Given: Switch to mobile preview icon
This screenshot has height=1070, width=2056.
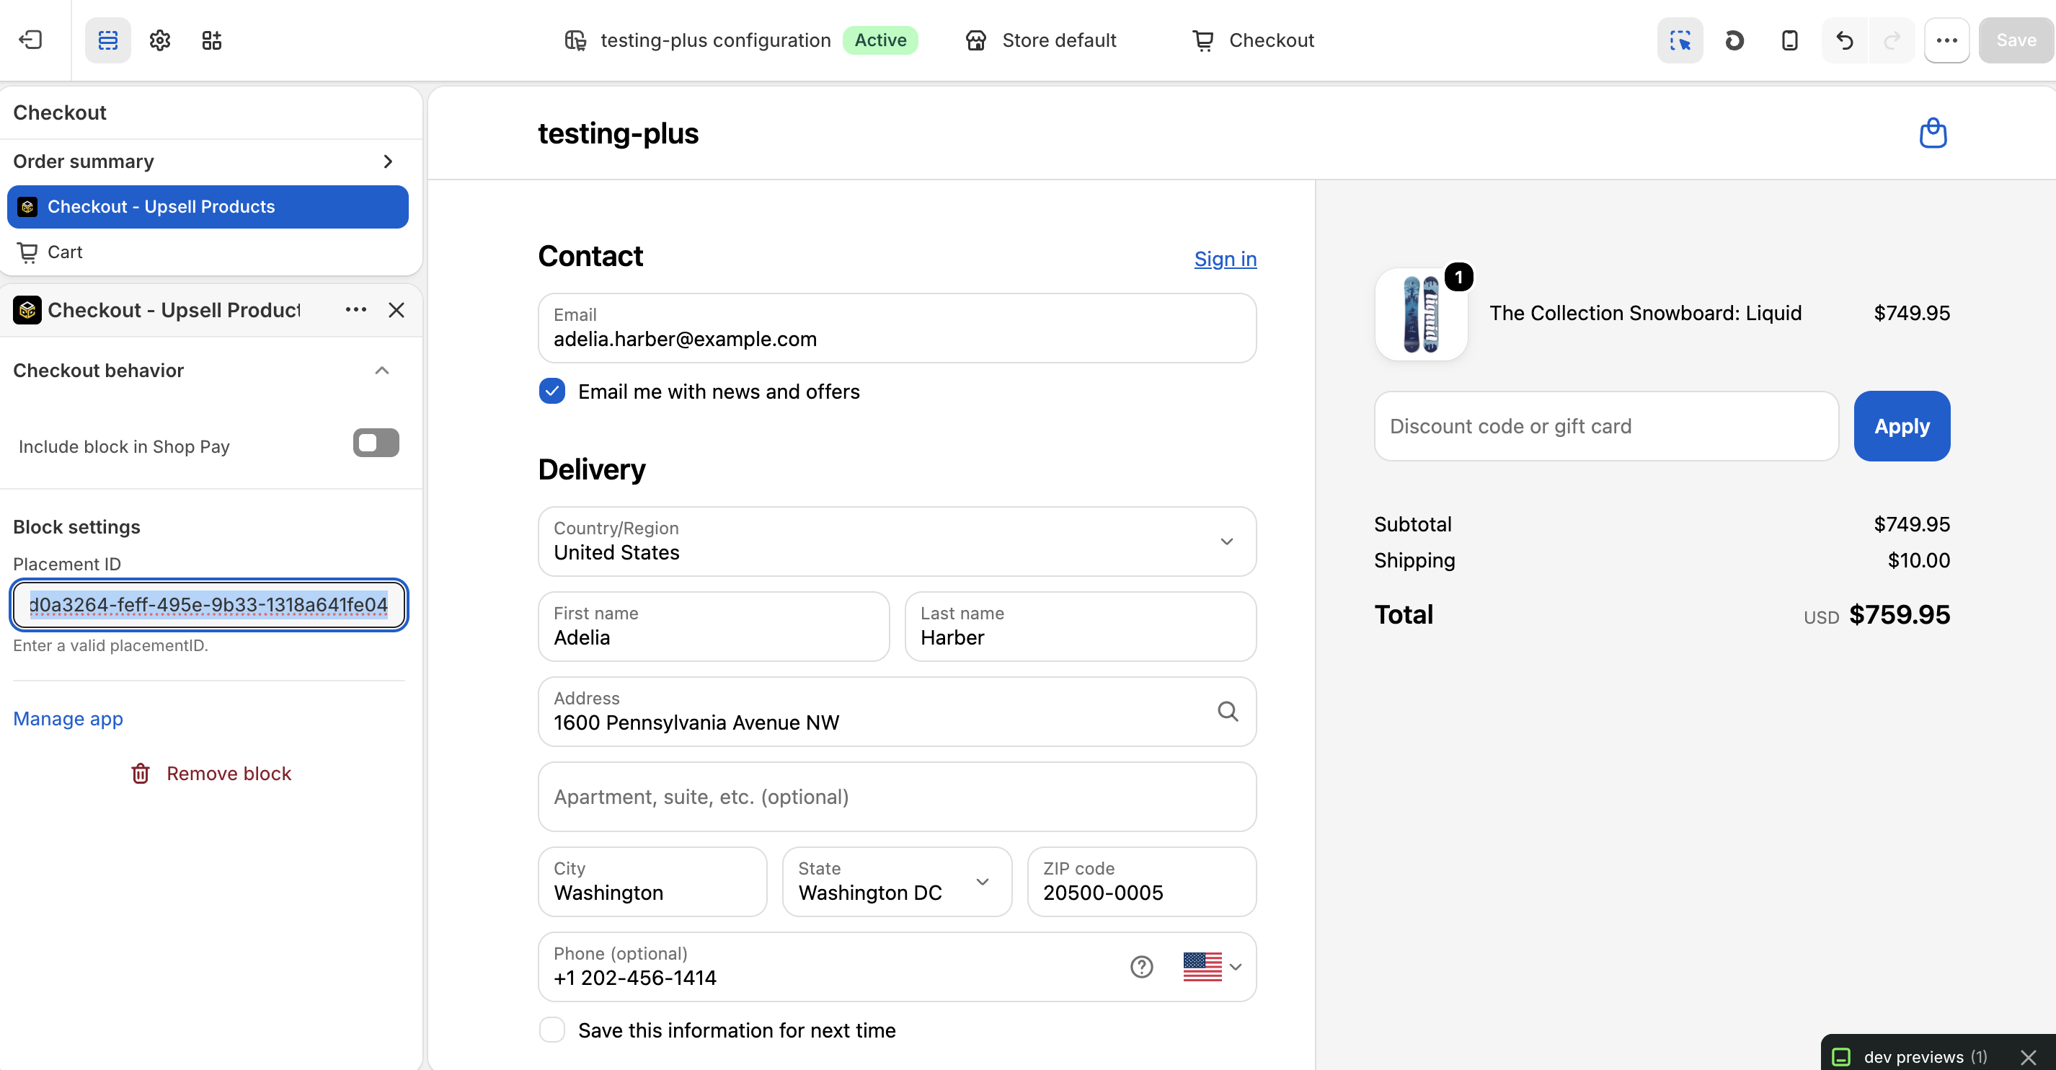Looking at the screenshot, I should pos(1789,40).
